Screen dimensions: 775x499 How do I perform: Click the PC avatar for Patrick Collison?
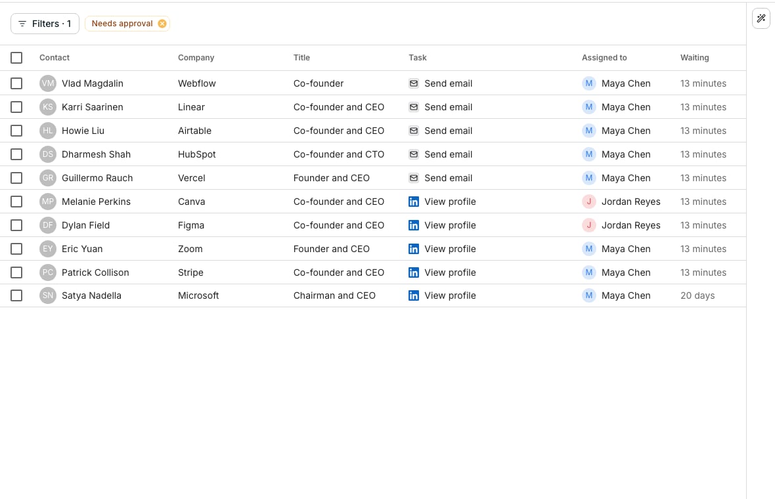pyautogui.click(x=48, y=272)
